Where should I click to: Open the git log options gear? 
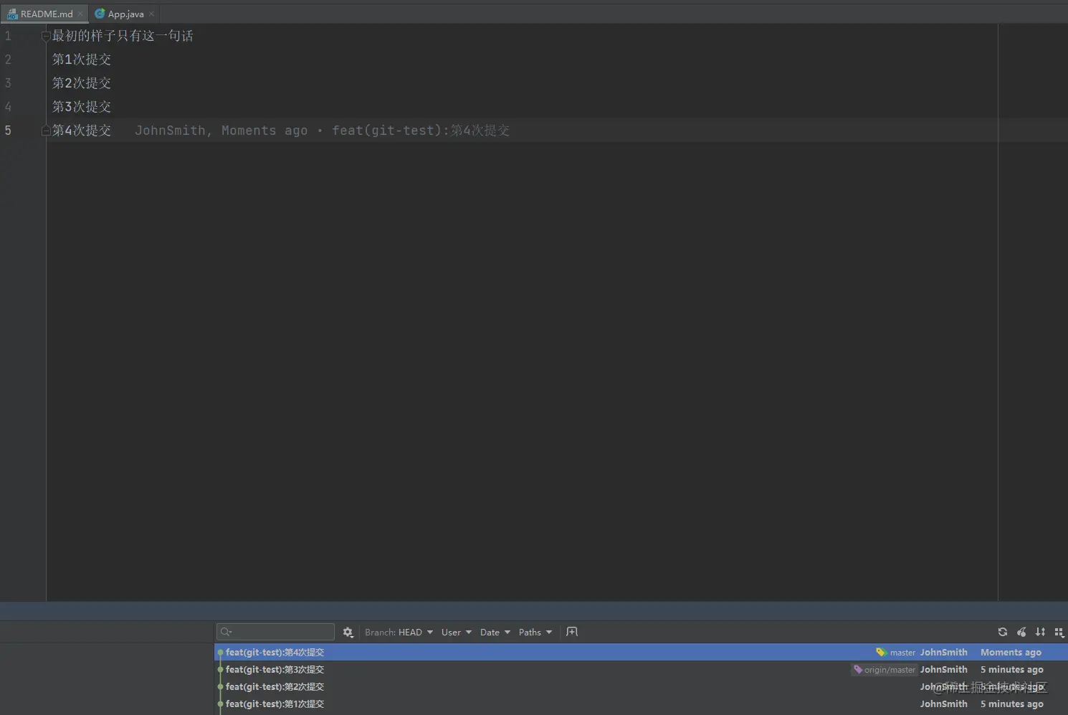[x=348, y=632]
